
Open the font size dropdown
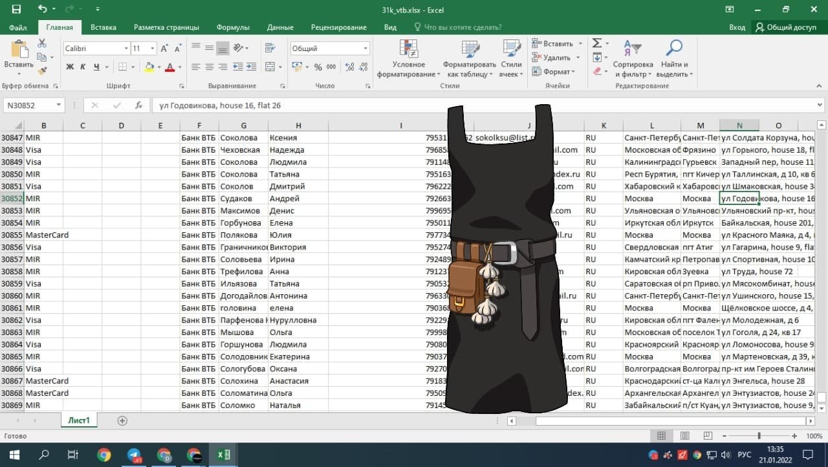point(153,49)
